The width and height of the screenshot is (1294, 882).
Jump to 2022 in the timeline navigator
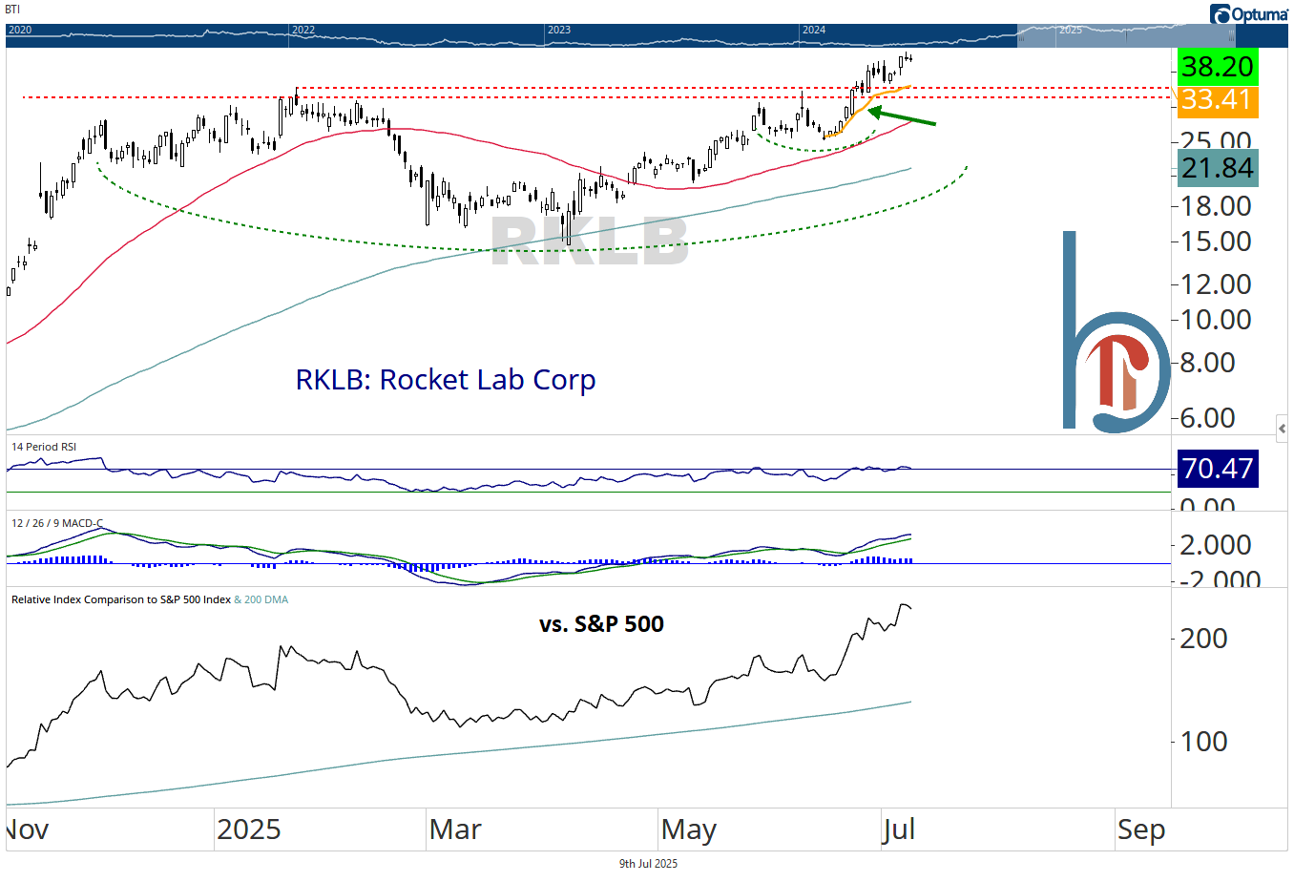pyautogui.click(x=303, y=30)
